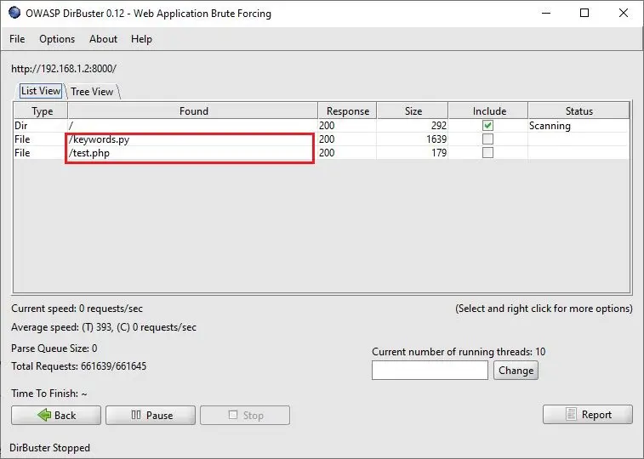644x459 pixels.
Task: Open the File menu
Action: pyautogui.click(x=17, y=39)
